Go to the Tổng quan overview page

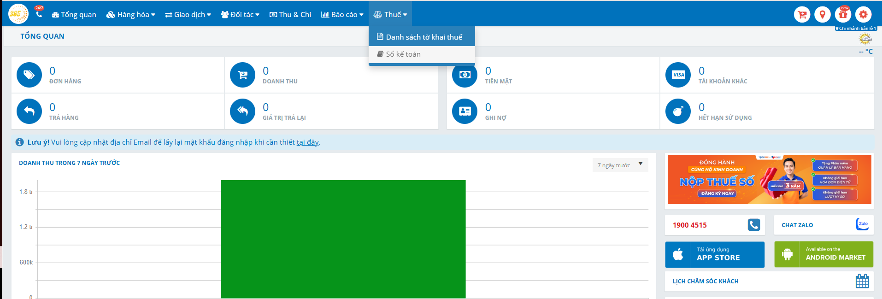click(x=74, y=15)
